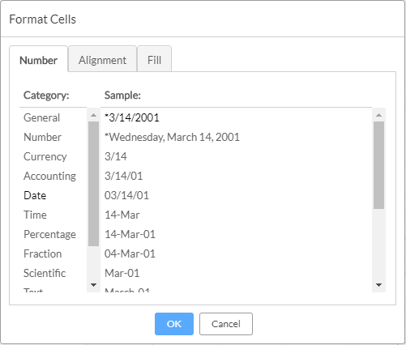Click the Category list scrollbar thumb
Image resolution: width=406 pixels, height=345 pixels.
(93, 184)
